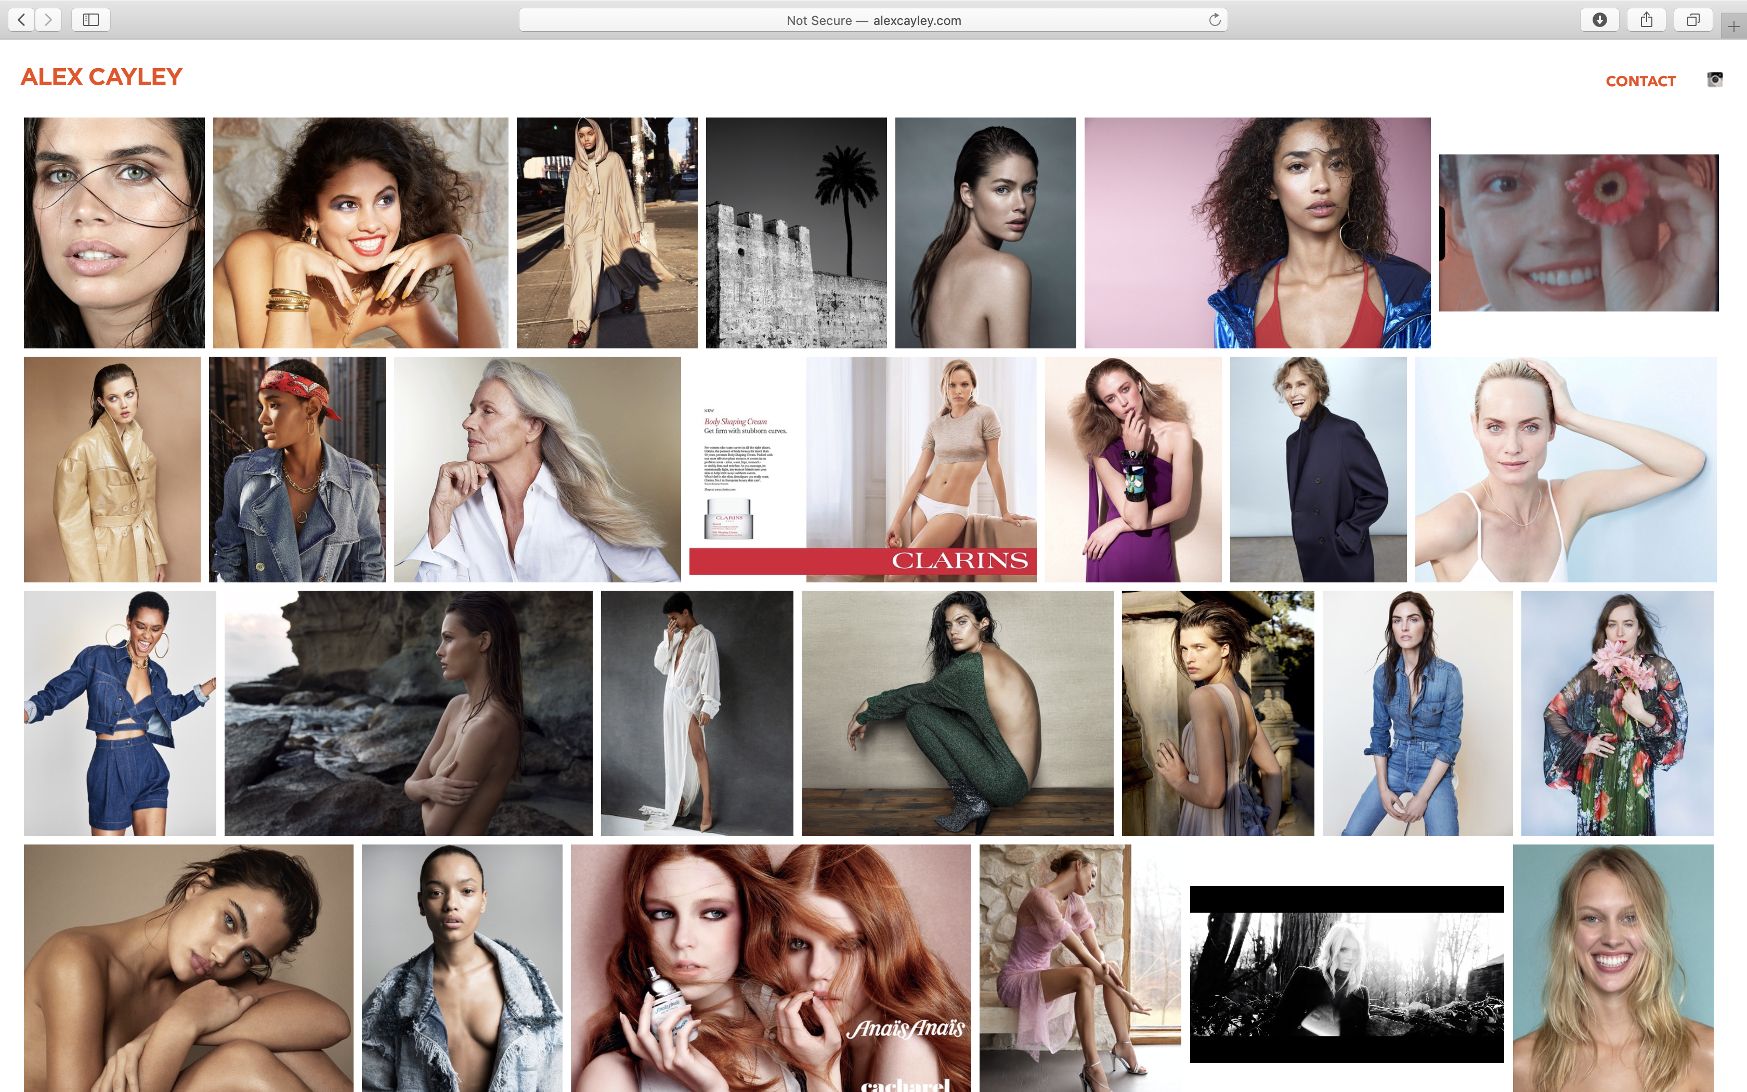
Task: Click the Safari back navigation arrow
Action: click(21, 20)
